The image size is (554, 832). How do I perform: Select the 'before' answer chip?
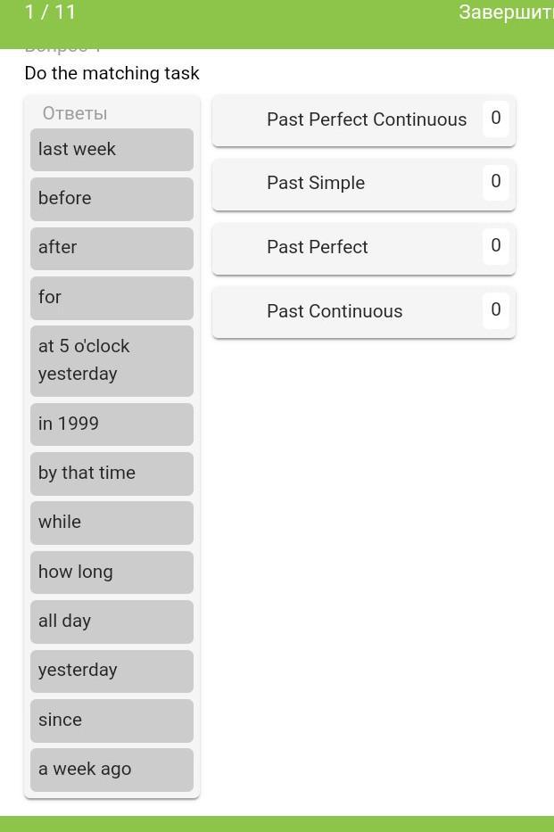[x=112, y=198]
